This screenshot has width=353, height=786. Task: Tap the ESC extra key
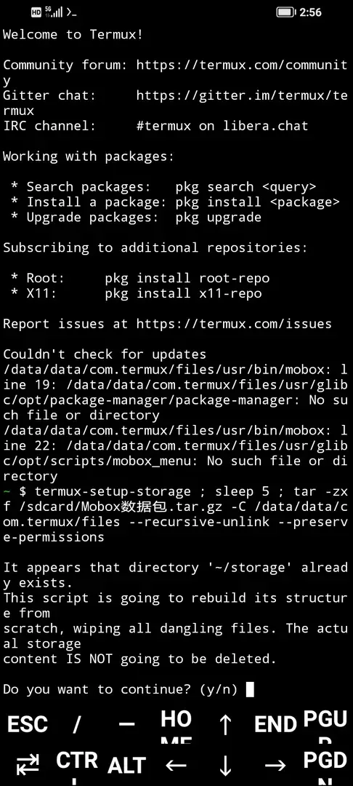[28, 724]
